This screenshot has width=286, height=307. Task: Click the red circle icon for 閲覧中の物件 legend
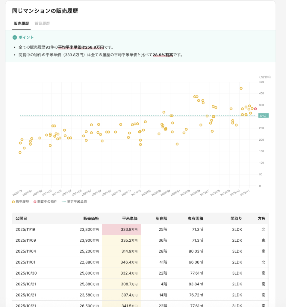(x=35, y=202)
